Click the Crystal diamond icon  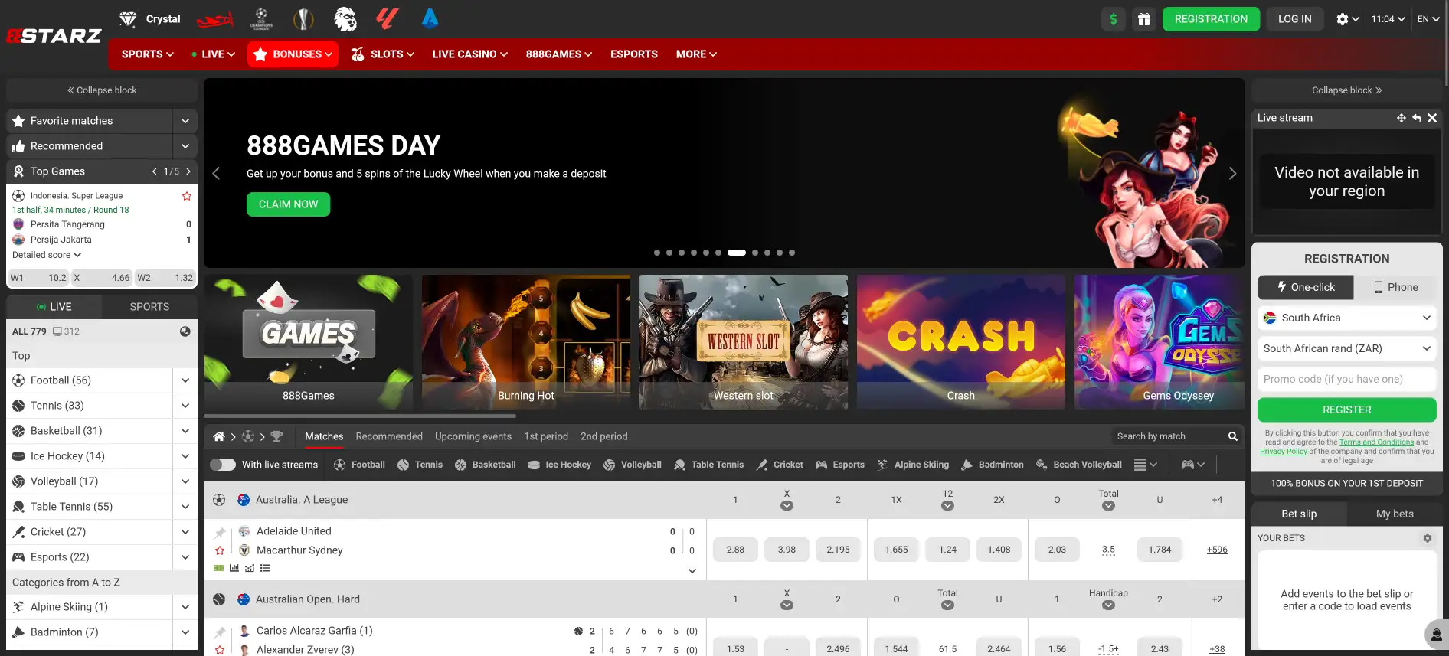coord(128,19)
